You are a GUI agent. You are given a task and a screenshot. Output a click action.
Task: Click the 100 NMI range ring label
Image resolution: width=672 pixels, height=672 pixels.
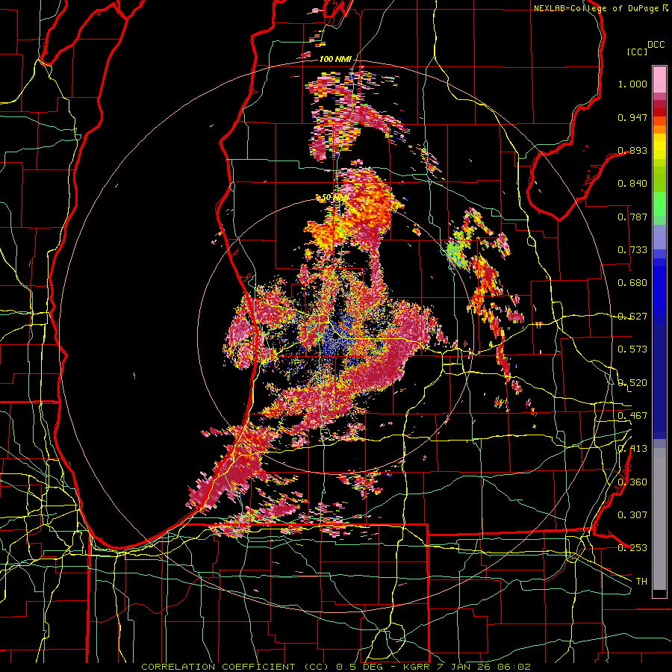[335, 59]
